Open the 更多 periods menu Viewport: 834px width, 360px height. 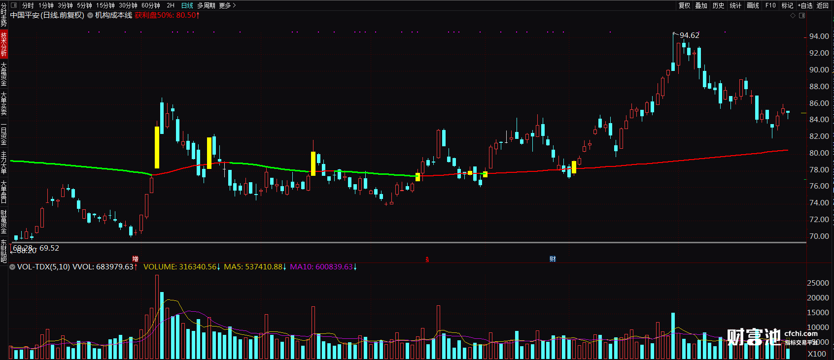click(227, 5)
